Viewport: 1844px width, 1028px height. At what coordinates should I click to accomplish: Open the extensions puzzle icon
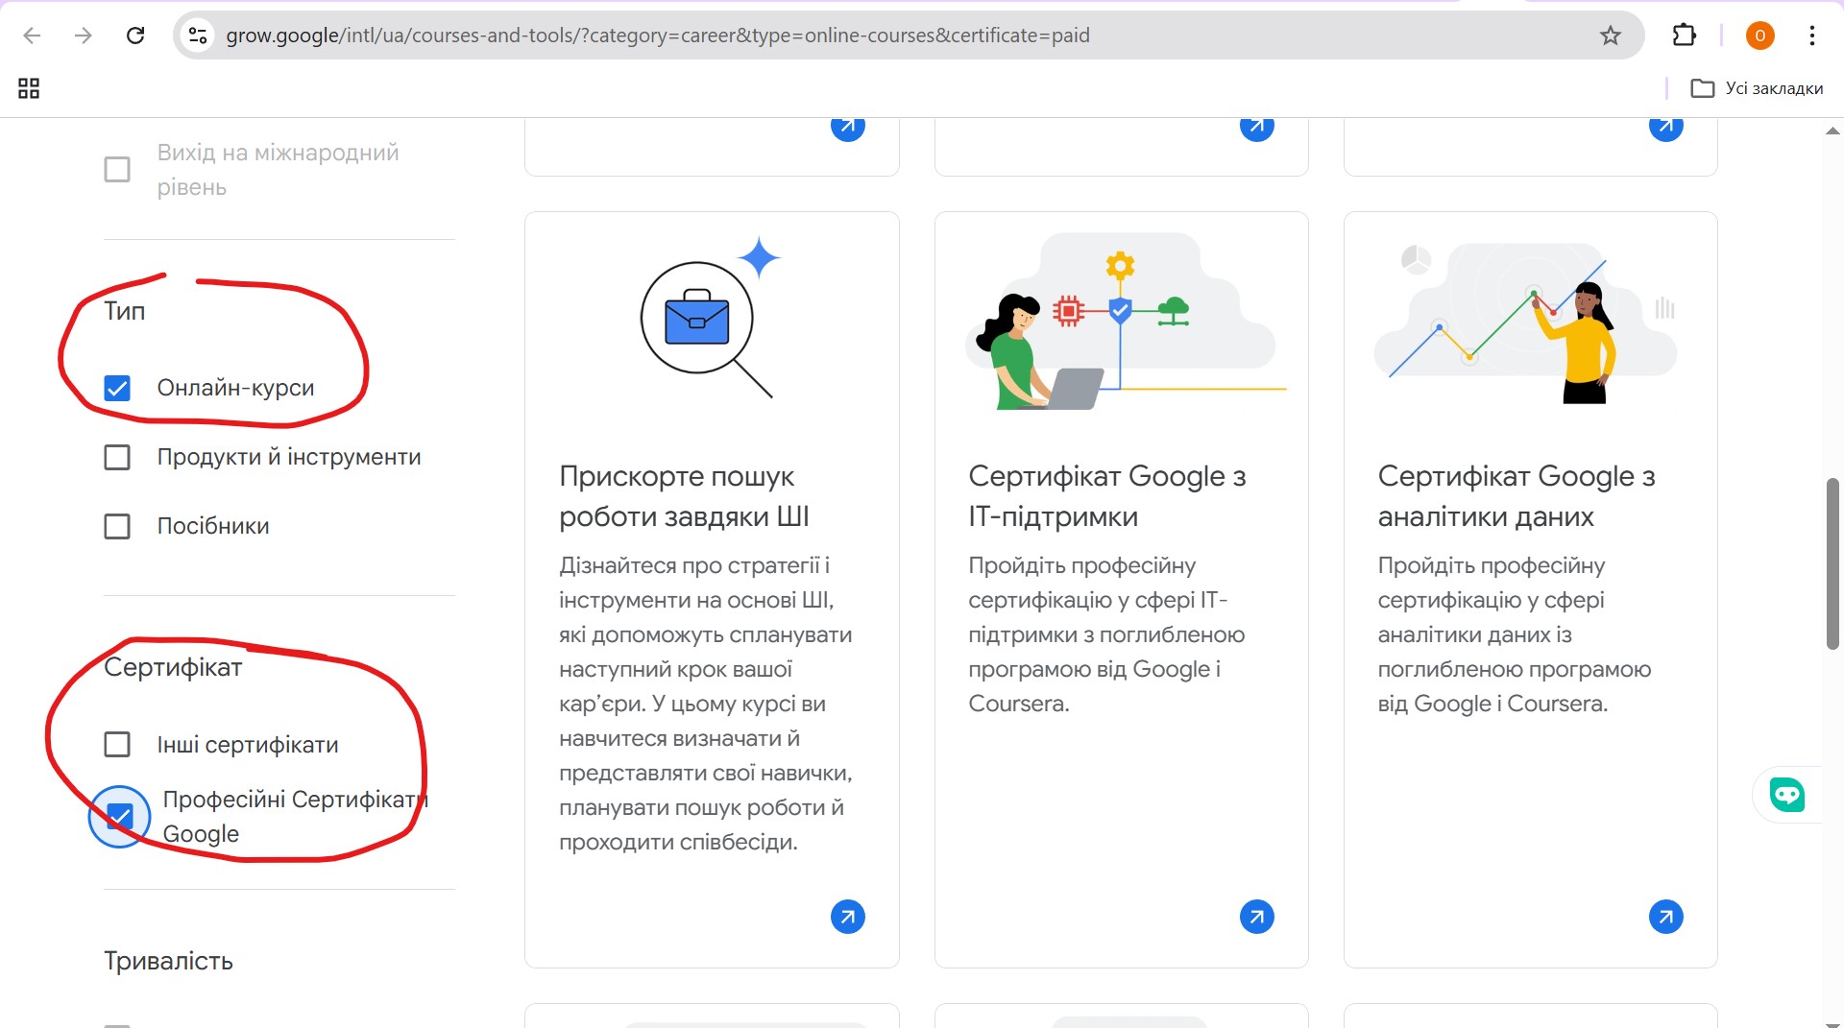(x=1685, y=36)
